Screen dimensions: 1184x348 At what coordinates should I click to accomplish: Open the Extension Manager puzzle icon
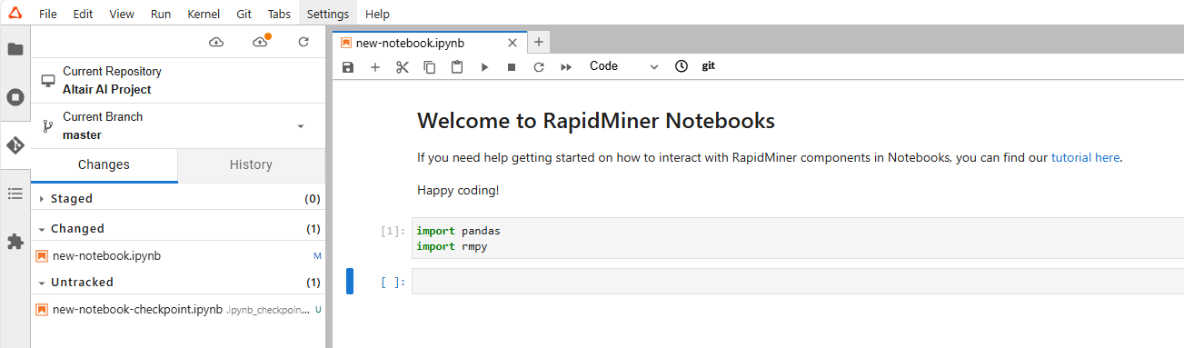(15, 242)
